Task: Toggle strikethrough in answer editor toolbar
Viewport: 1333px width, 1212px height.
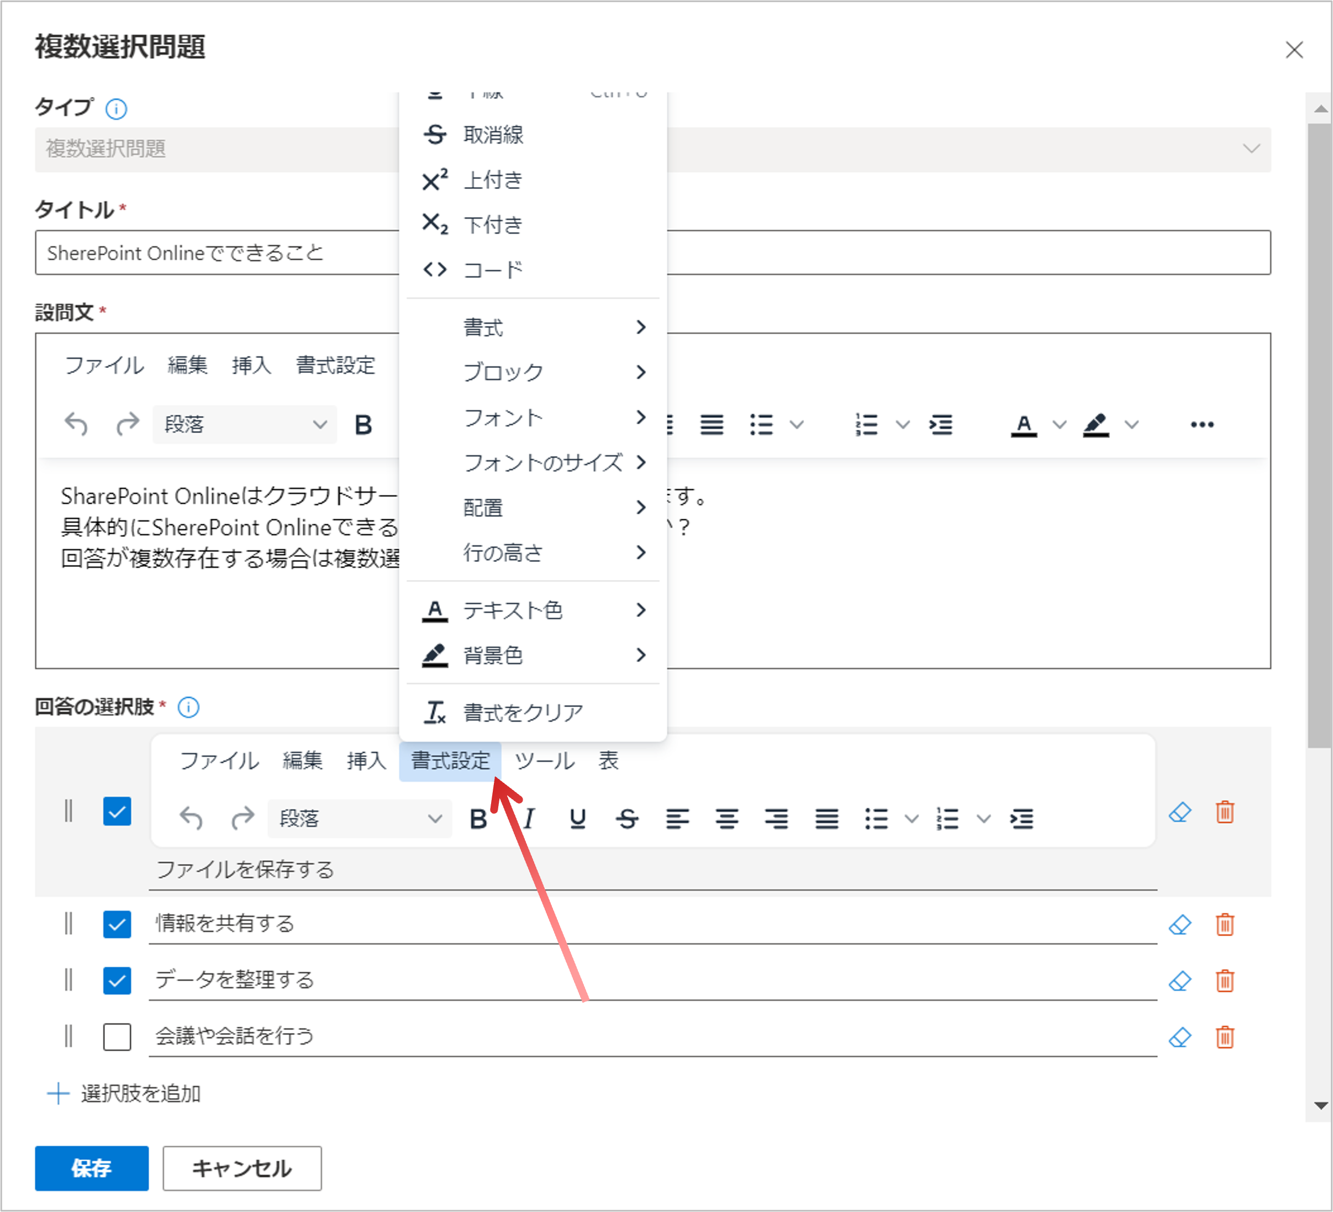Action: 628,819
